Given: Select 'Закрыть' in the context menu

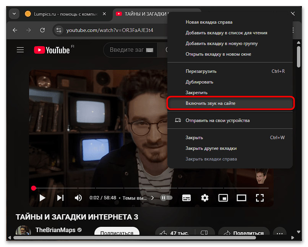Looking at the screenshot, I should point(230,138).
